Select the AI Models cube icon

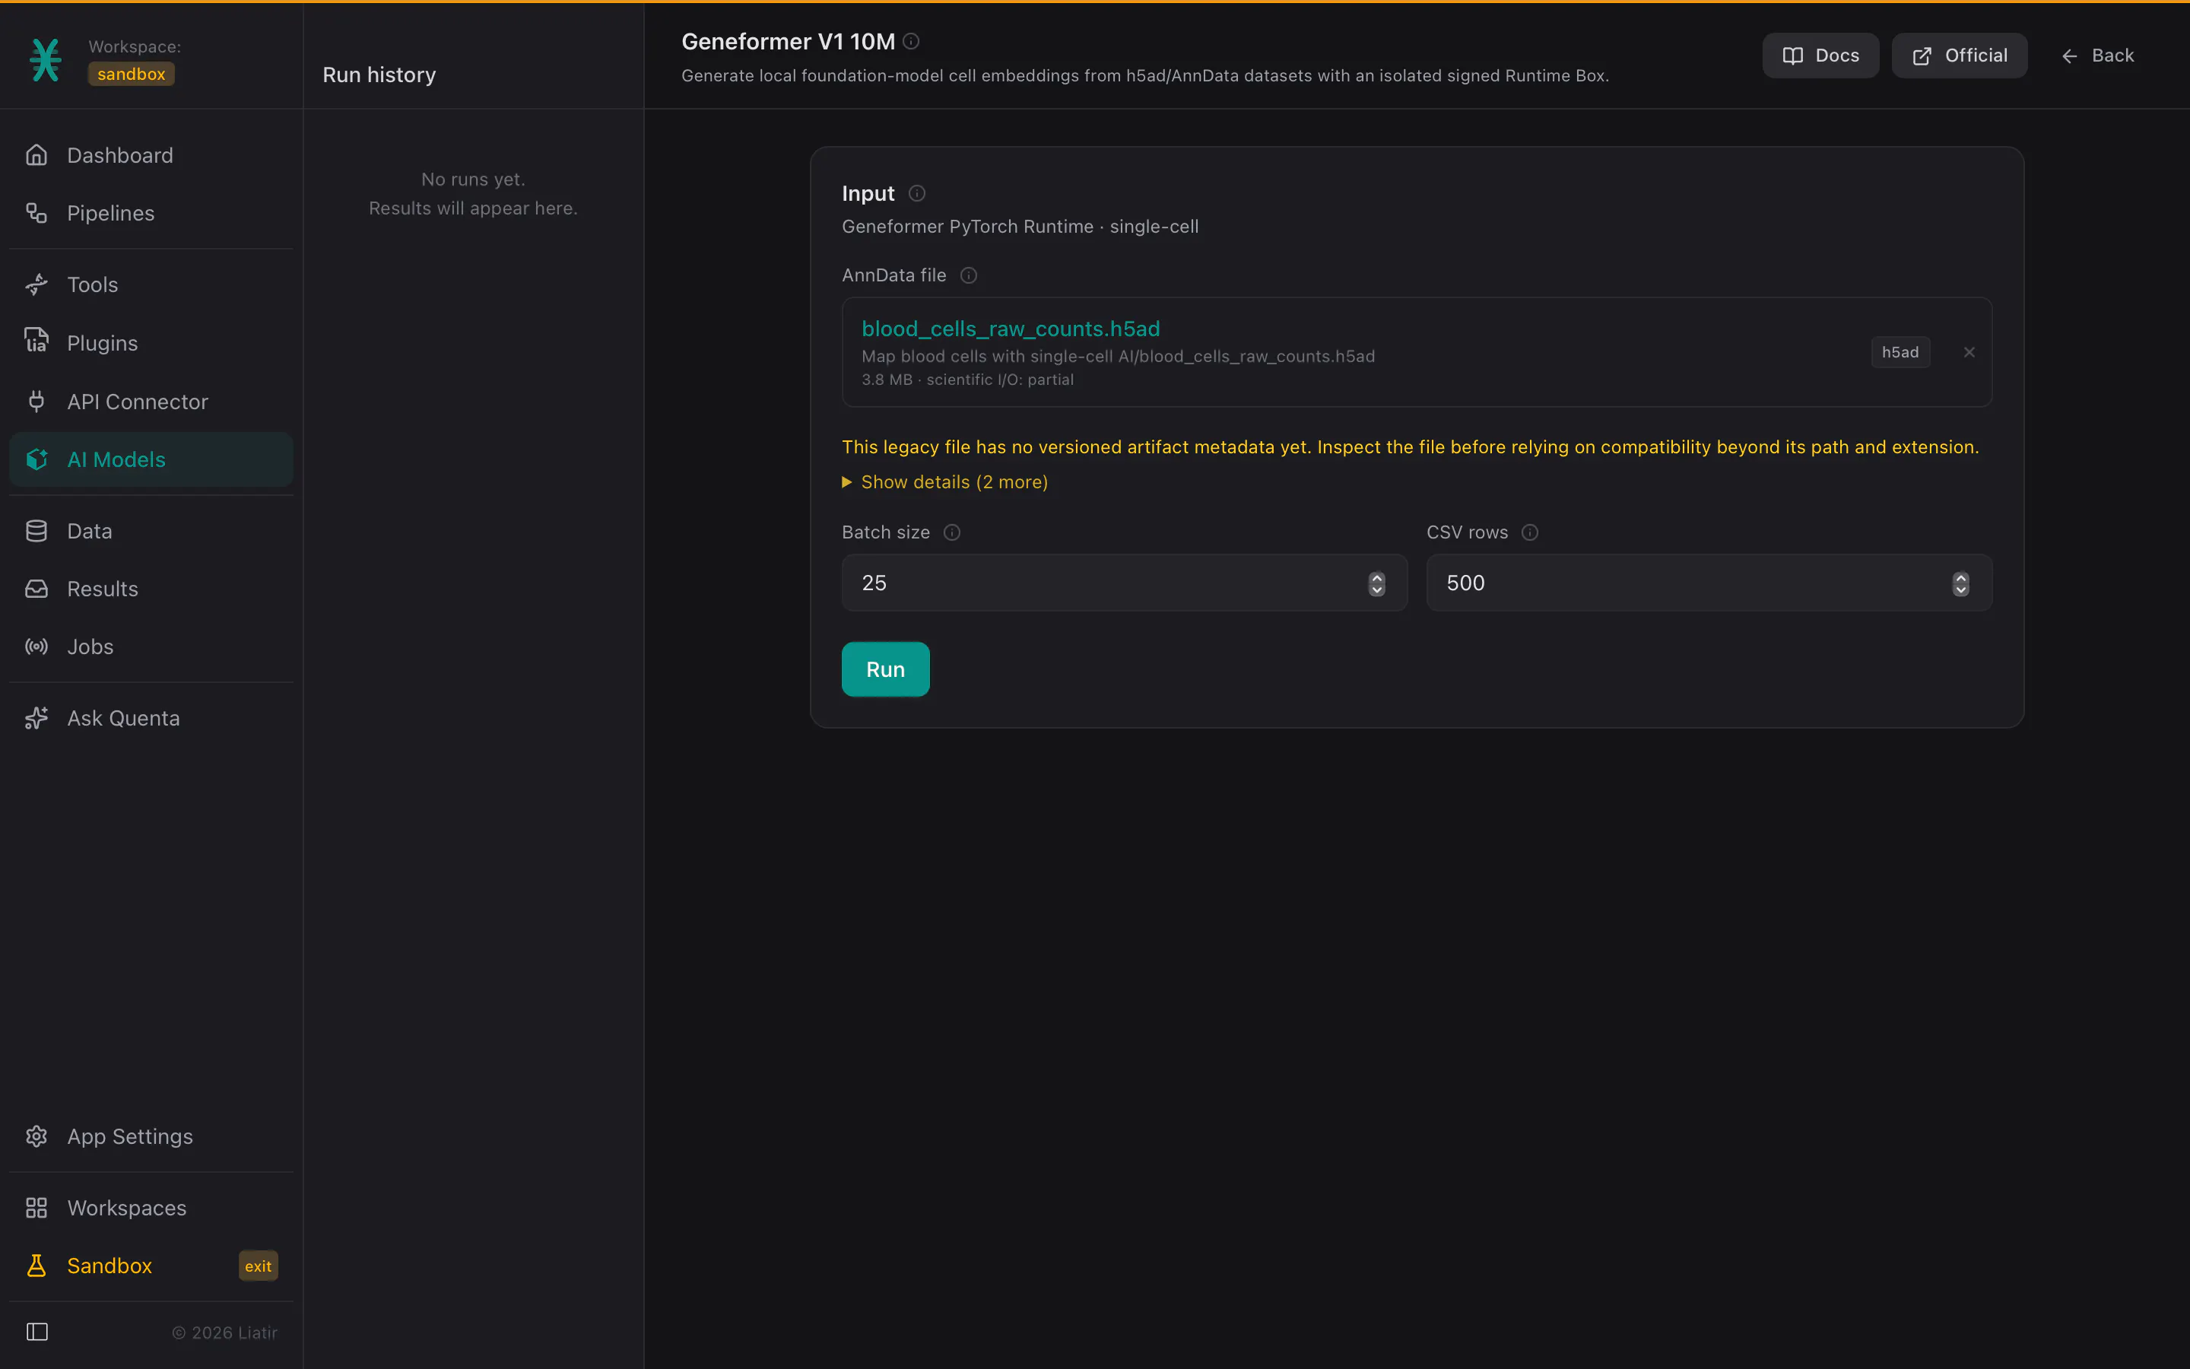[36, 459]
